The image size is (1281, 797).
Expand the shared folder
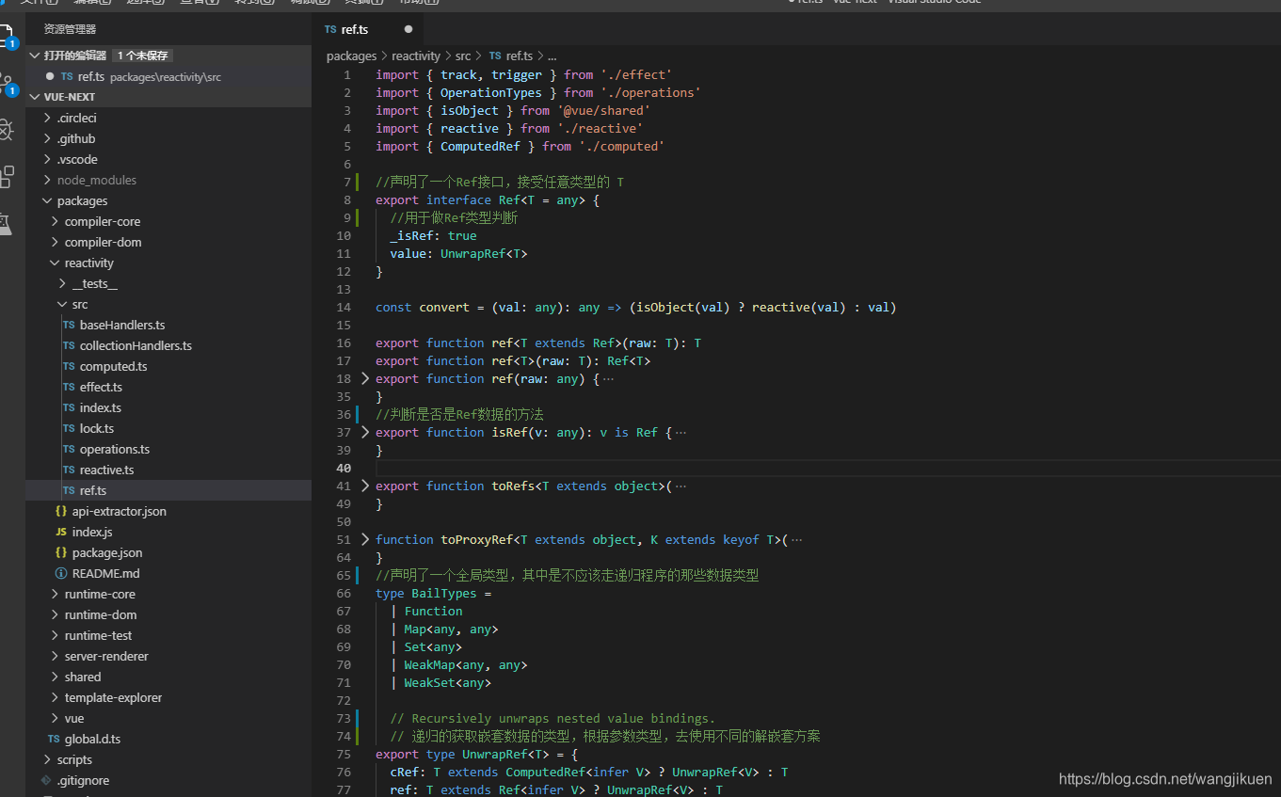coord(55,677)
